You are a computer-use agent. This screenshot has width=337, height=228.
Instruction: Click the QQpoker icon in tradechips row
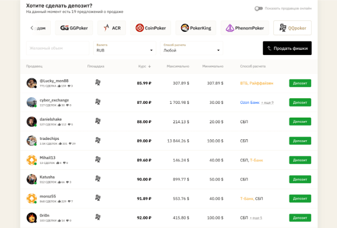click(x=98, y=140)
